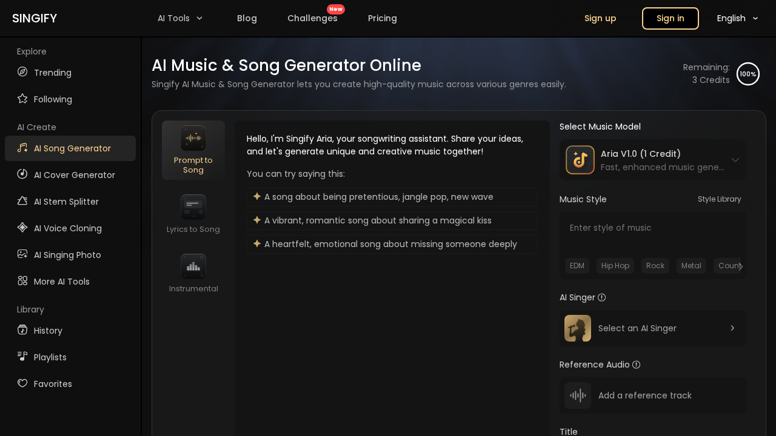Select AI Voice Cloning
The width and height of the screenshot is (776, 436).
click(x=67, y=228)
